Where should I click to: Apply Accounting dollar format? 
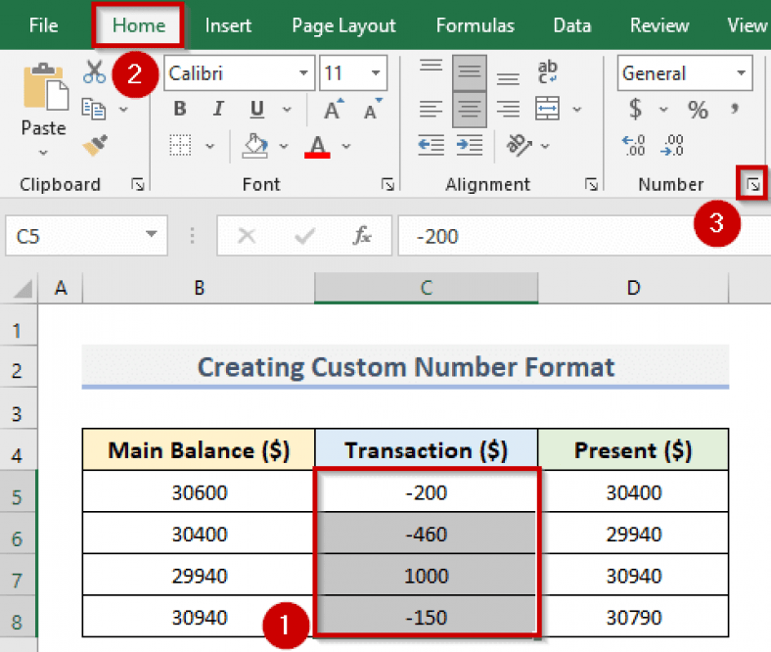pyautogui.click(x=635, y=110)
